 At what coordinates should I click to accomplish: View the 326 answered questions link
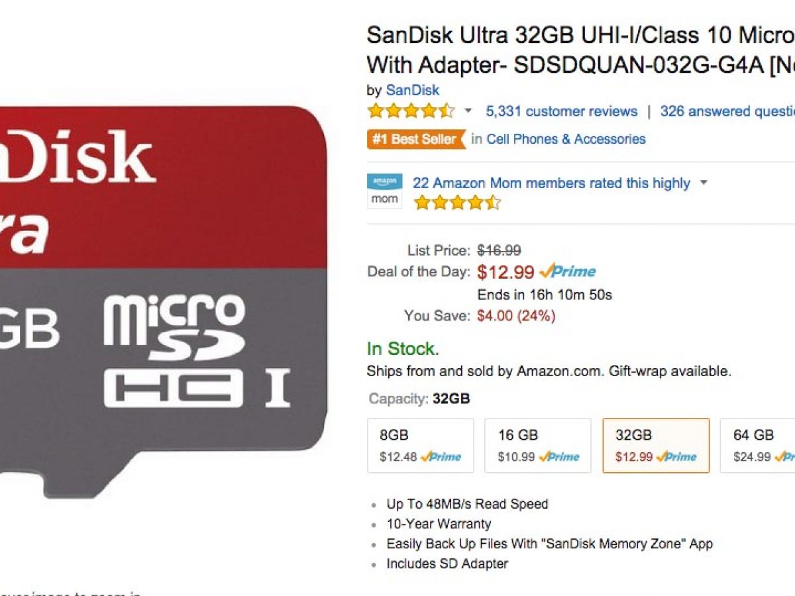point(727,111)
